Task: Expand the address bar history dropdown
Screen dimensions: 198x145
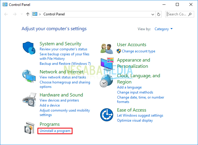Action: tap(153, 14)
